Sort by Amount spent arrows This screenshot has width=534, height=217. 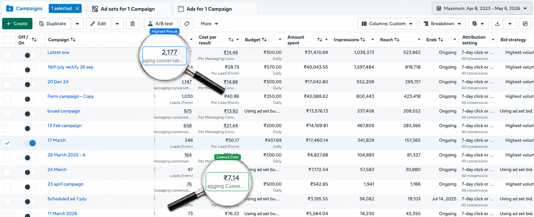tap(320, 40)
